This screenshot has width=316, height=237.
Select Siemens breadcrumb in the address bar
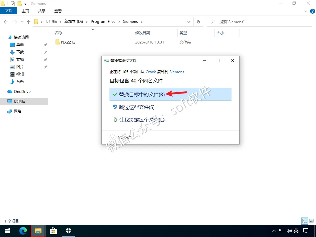[x=131, y=22]
